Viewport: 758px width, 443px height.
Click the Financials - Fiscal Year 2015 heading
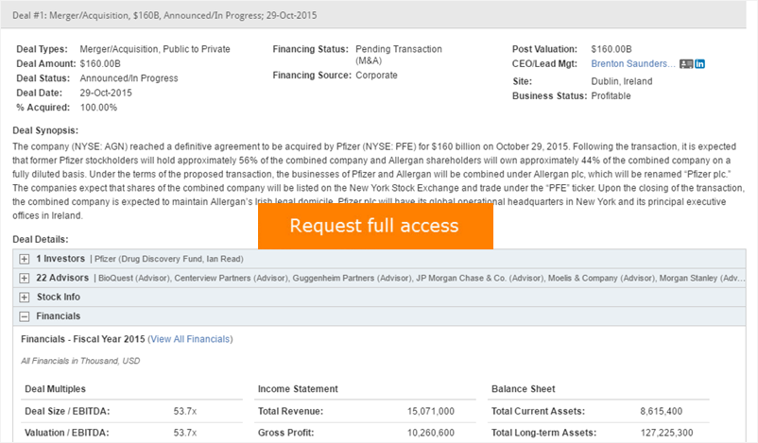click(82, 339)
